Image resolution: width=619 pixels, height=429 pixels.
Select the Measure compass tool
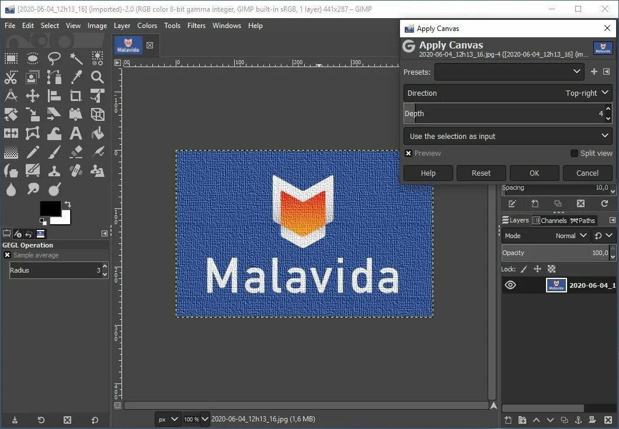[x=11, y=96]
